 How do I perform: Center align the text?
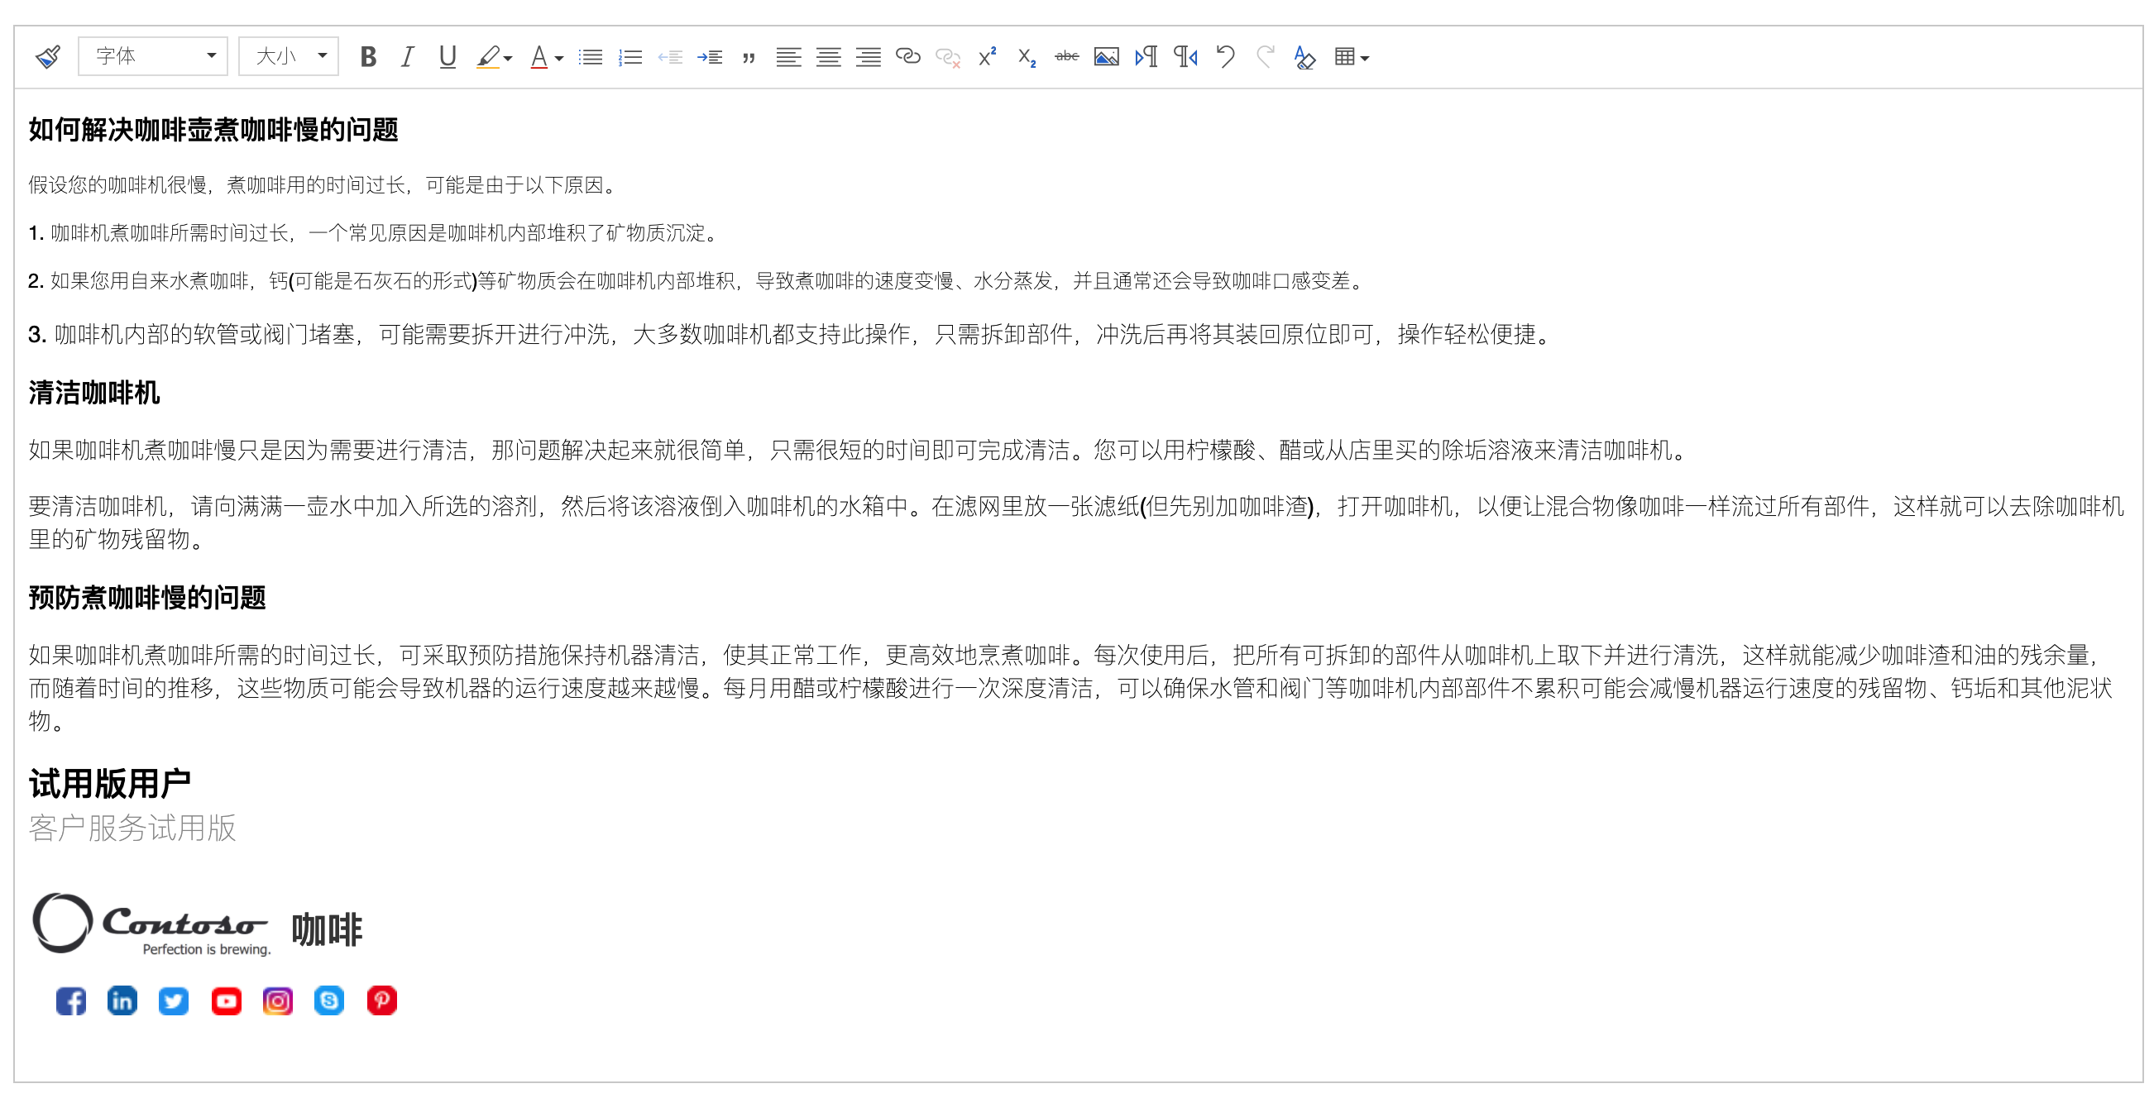pyautogui.click(x=829, y=57)
